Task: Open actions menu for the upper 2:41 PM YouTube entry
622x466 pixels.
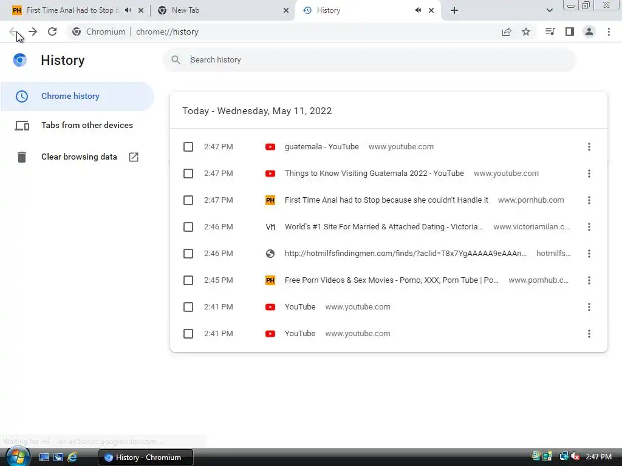Action: pos(589,307)
